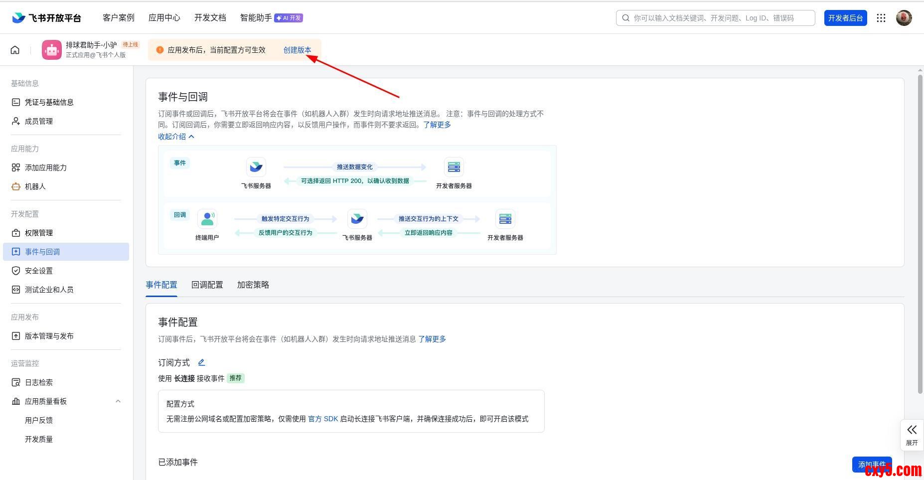Image resolution: width=924 pixels, height=480 pixels.
Task: Click the 成员管理 sidebar icon
Action: [16, 121]
